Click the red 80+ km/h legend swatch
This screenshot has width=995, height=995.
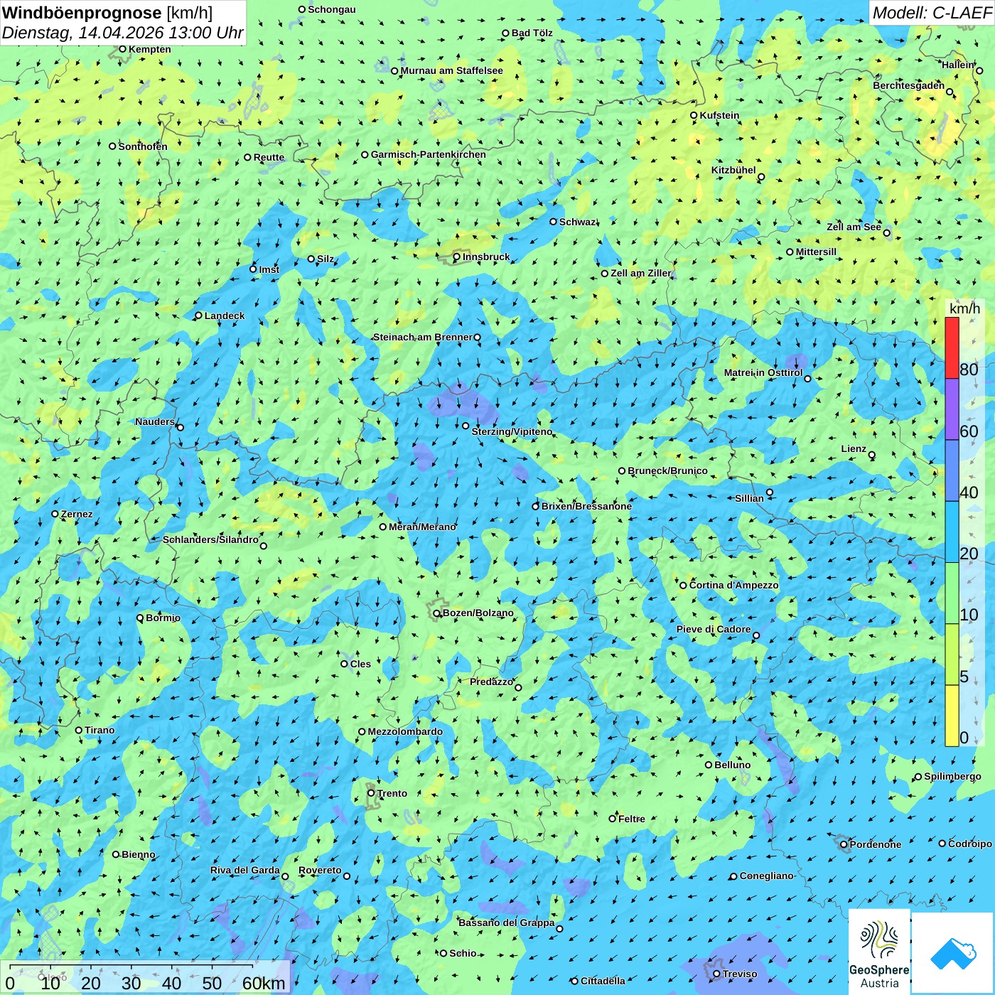(952, 348)
